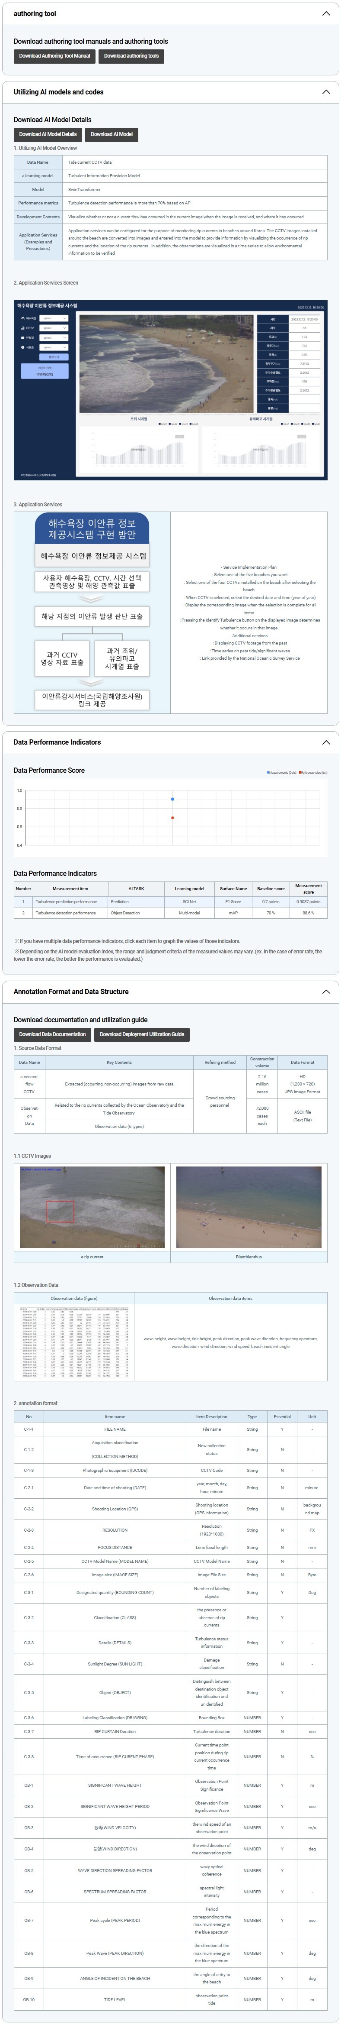Click the blue measurement point on chart
Screen dimensions: 341x2025
tap(172, 799)
